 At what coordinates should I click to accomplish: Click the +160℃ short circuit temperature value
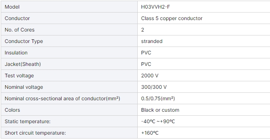coord(150,133)
